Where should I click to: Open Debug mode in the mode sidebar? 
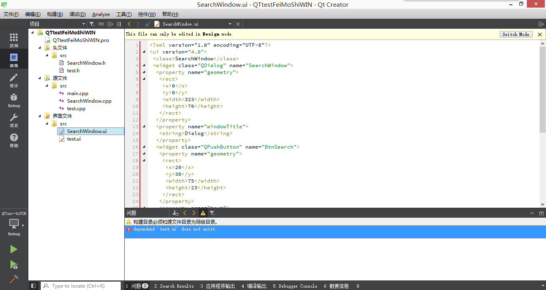click(x=14, y=100)
